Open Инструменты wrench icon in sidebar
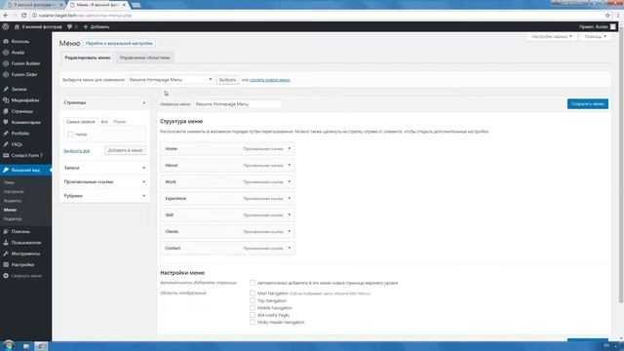The image size is (624, 351). (6, 253)
